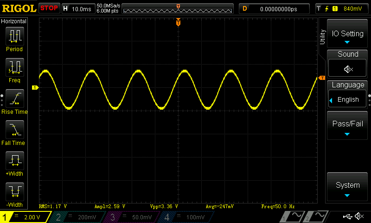Select the -Width measurement icon
The height and width of the screenshot is (223, 371).
pyautogui.click(x=15, y=191)
